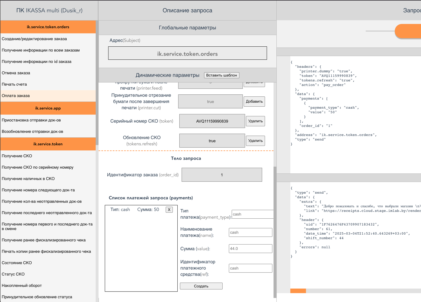The height and width of the screenshot is (302, 421).
Task: Click the Адрес Subject field ik.service.token.orders
Action: click(x=187, y=53)
